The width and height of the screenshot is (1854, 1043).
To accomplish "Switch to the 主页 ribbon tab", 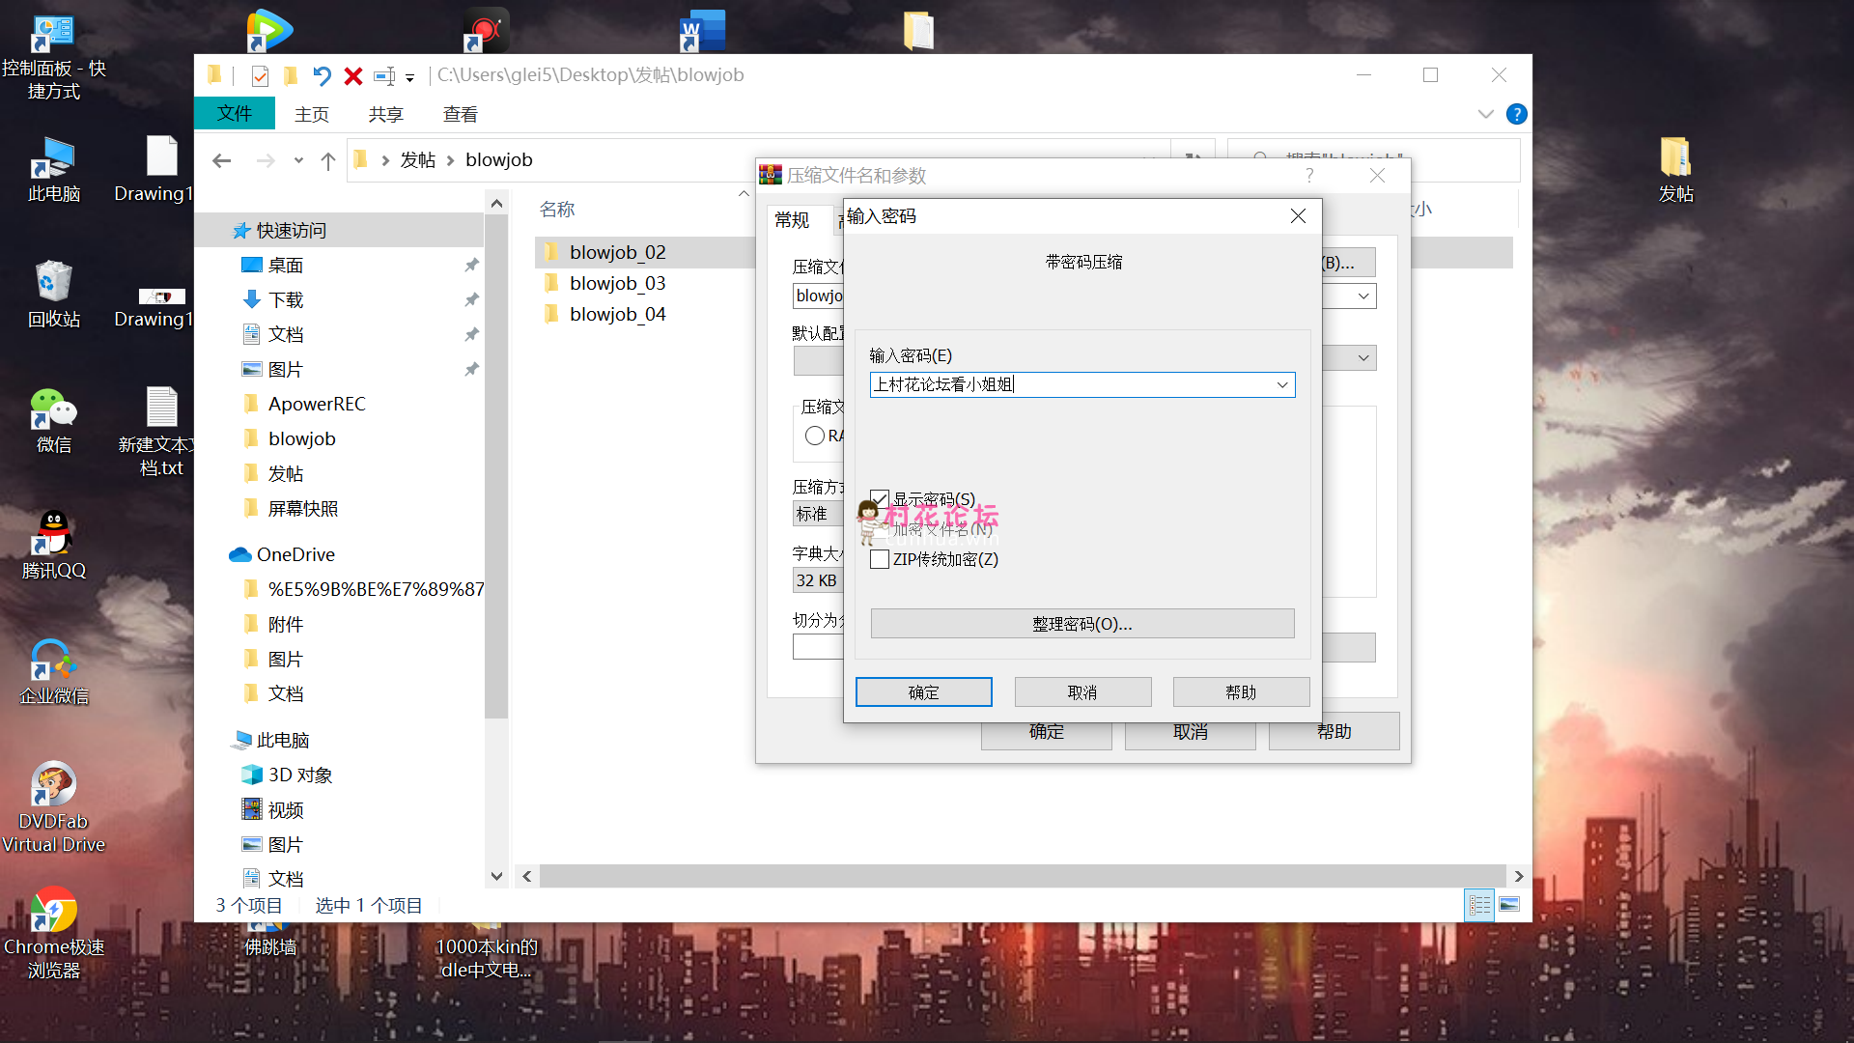I will tap(312, 114).
